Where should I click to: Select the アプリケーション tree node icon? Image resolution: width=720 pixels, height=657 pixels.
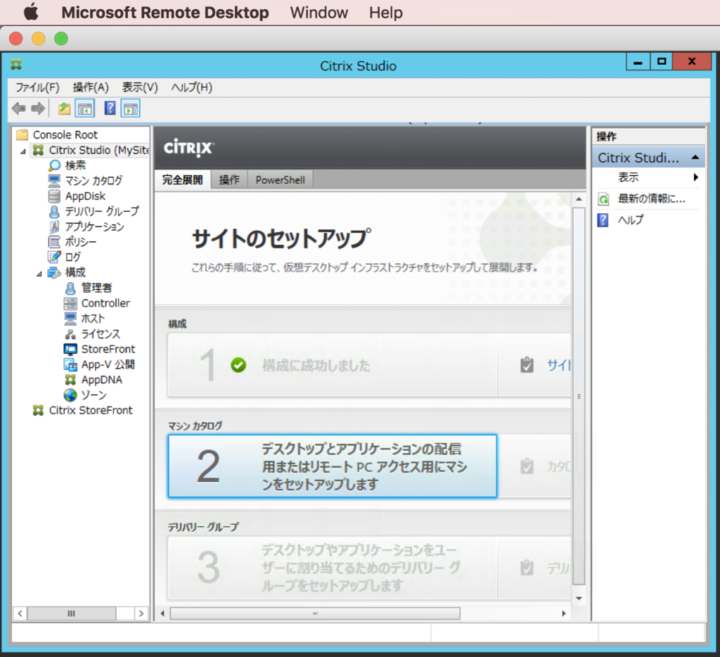(54, 227)
